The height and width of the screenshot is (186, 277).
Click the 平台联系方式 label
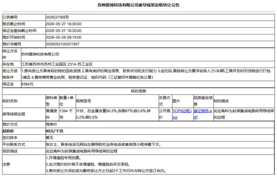pyautogui.click(x=14, y=144)
